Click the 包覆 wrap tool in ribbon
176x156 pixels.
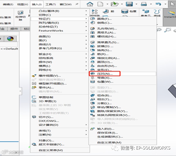pyautogui.click(x=129, y=11)
